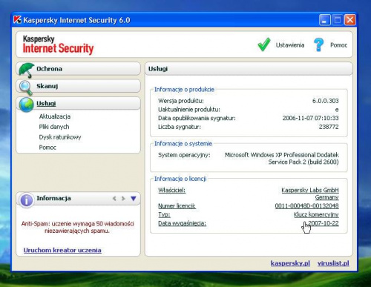Click the Typ license label

(x=164, y=214)
